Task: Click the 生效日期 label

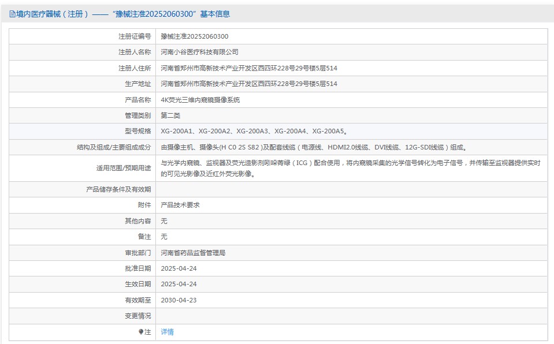Action: [138, 284]
